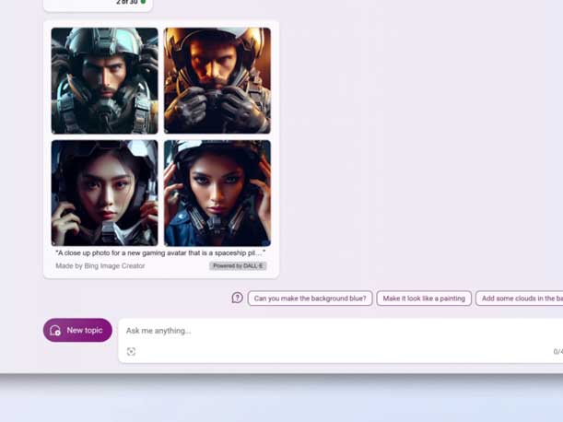The height and width of the screenshot is (422, 563).
Task: Open bottom-left woman pilot with headset image
Action: tap(105, 193)
